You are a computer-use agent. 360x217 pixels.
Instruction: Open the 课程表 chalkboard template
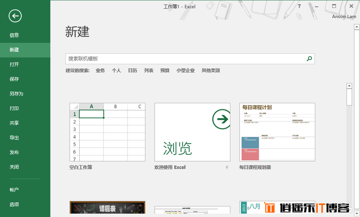point(108,207)
